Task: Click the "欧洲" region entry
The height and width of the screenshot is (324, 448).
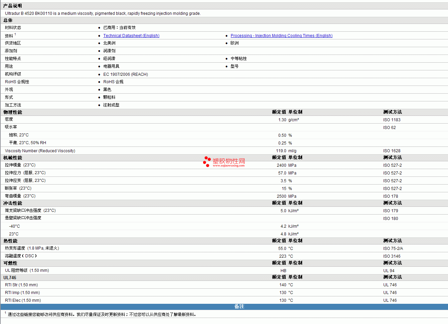Action: 235,43
